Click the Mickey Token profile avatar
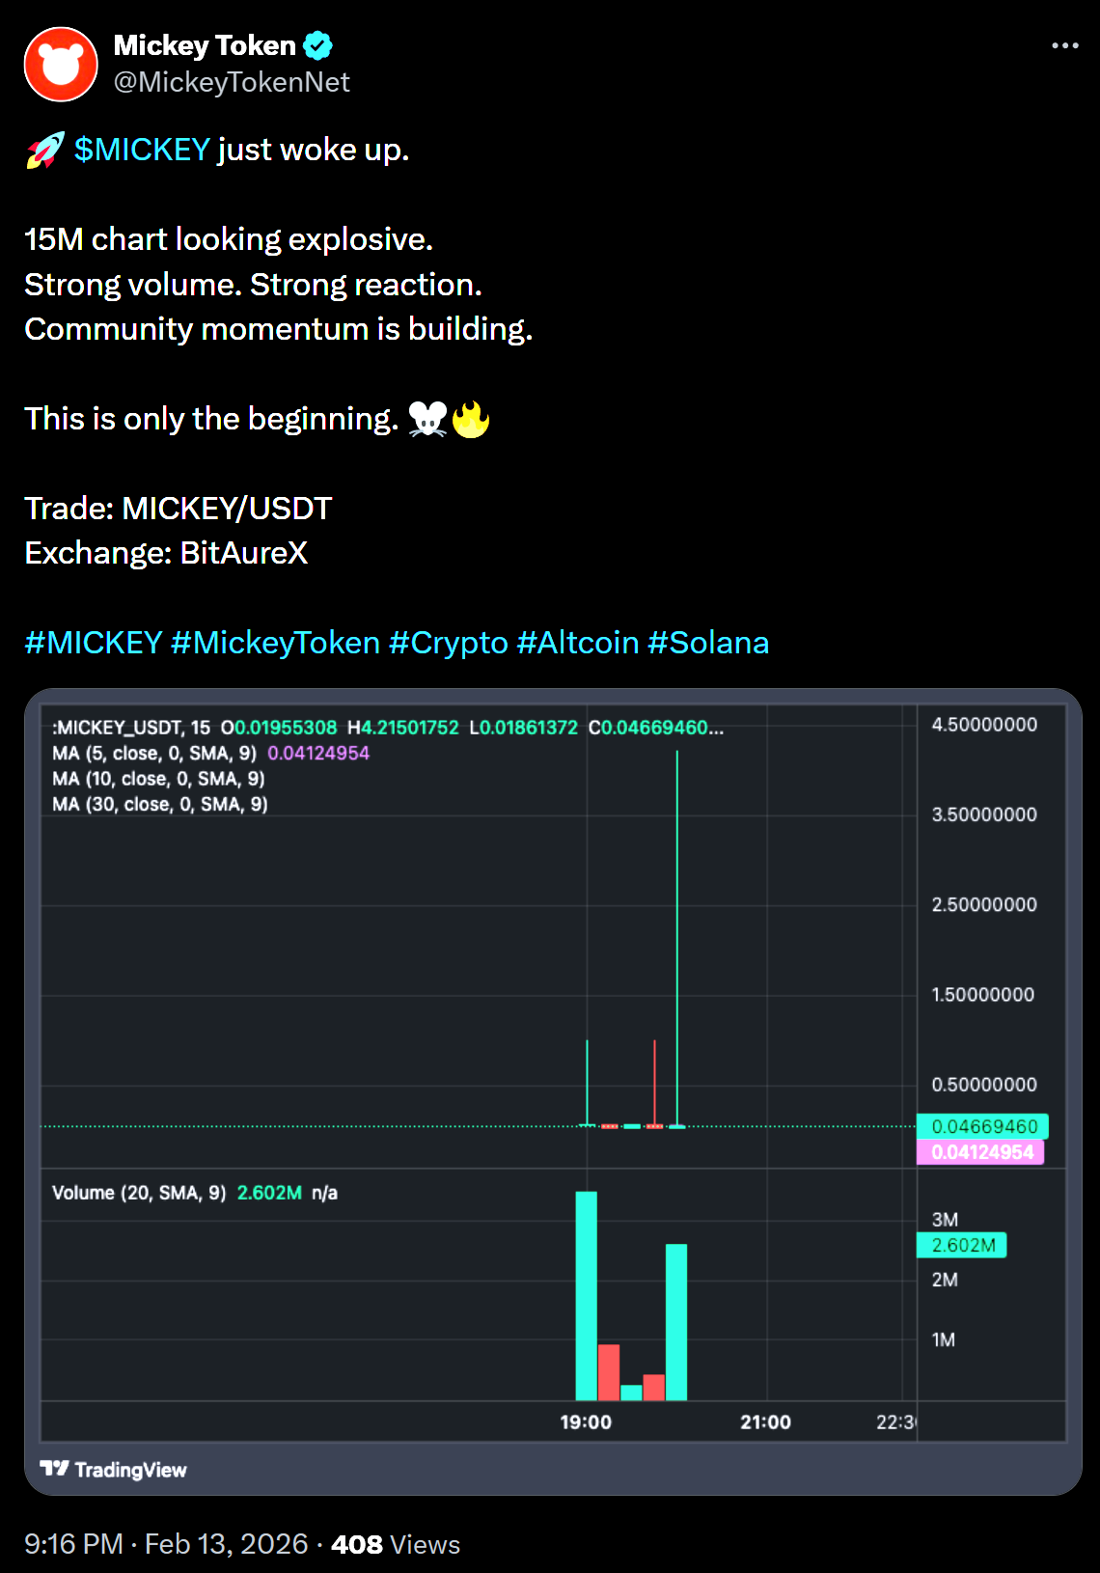This screenshot has height=1573, width=1100. [x=61, y=65]
